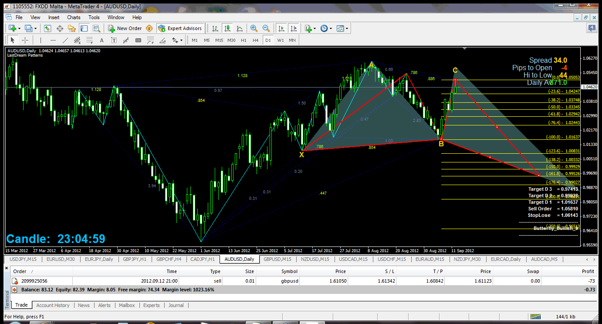Select the Crosshair tool
Screen dimensions: 602x324
(x=25, y=40)
